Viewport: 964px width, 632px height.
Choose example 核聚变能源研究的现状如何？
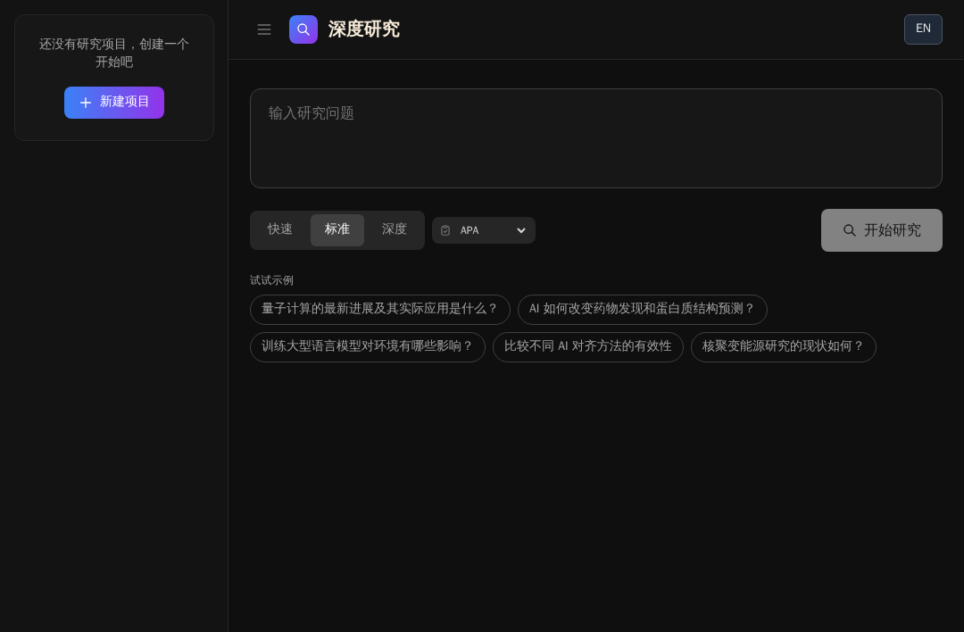(x=784, y=346)
